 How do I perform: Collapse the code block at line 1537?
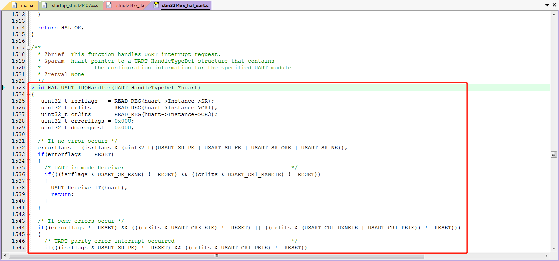tap(29, 181)
